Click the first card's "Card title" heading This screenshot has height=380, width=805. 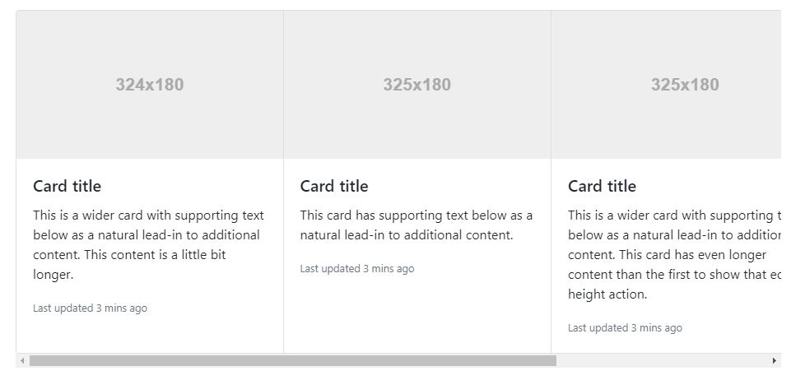(67, 186)
